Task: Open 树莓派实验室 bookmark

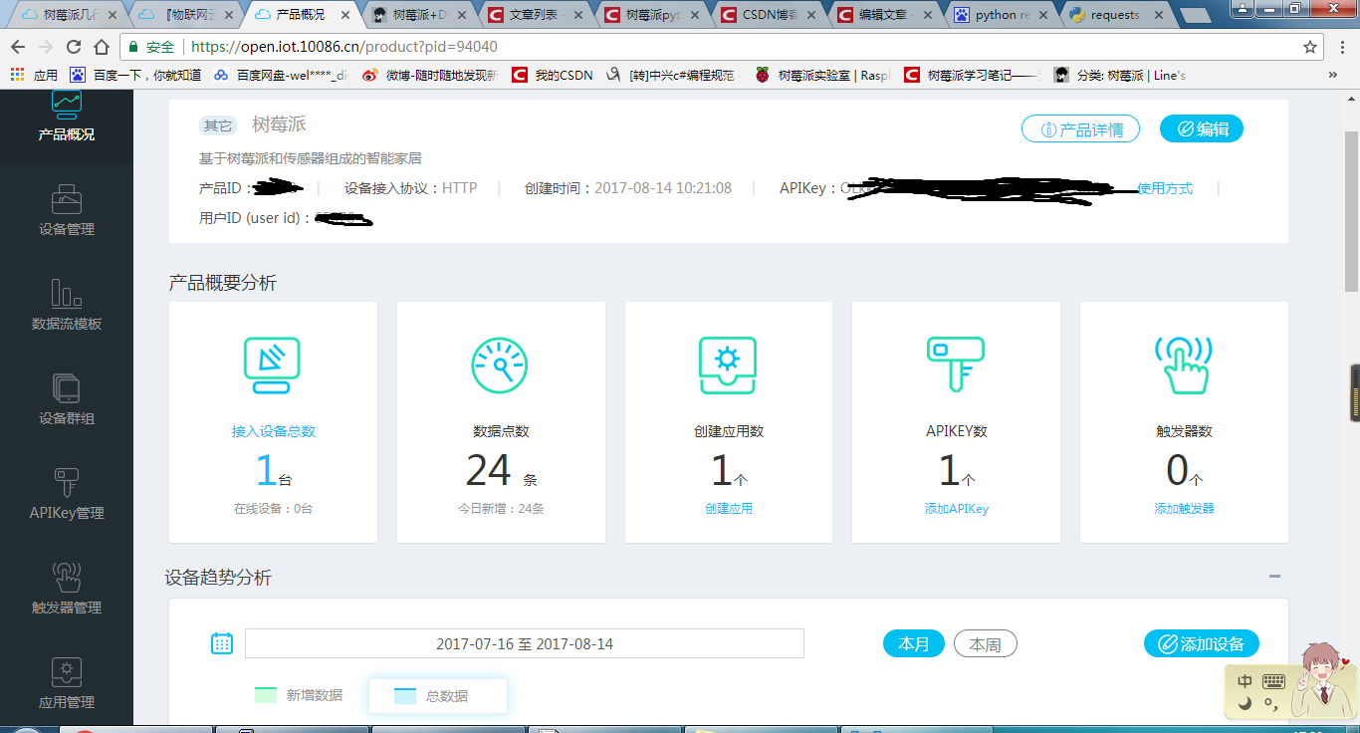Action: 822,75
